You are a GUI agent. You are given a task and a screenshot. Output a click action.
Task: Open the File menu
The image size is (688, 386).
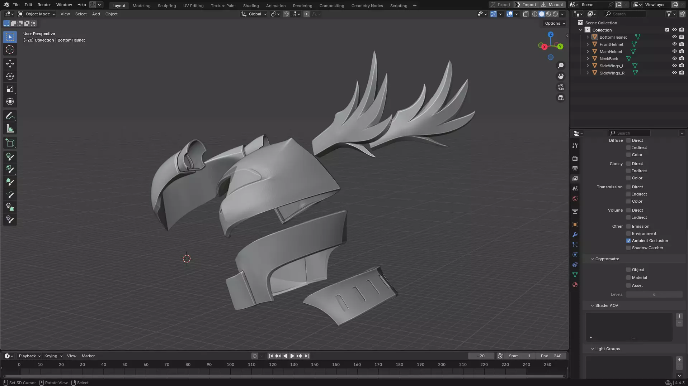tap(16, 5)
